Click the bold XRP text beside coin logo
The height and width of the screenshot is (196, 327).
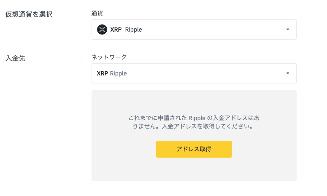click(x=116, y=30)
